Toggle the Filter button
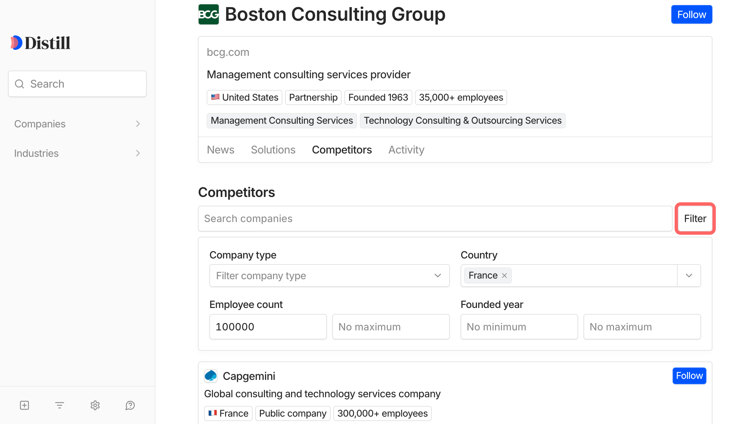 coord(695,219)
